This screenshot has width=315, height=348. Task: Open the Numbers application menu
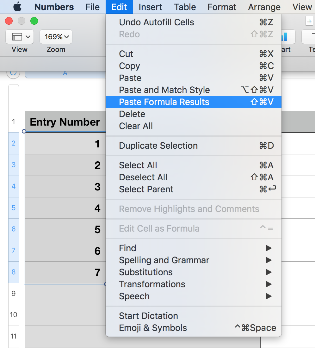[x=54, y=7]
